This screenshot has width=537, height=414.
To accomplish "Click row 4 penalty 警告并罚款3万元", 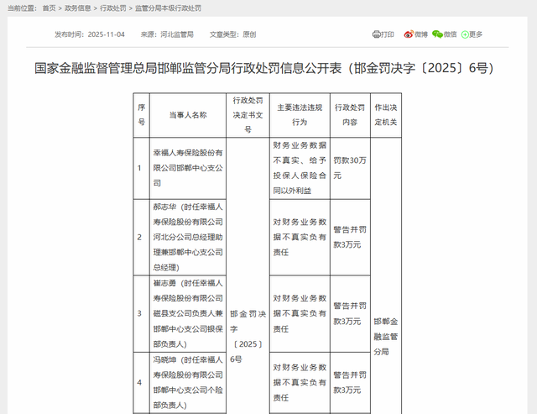I will point(350,382).
